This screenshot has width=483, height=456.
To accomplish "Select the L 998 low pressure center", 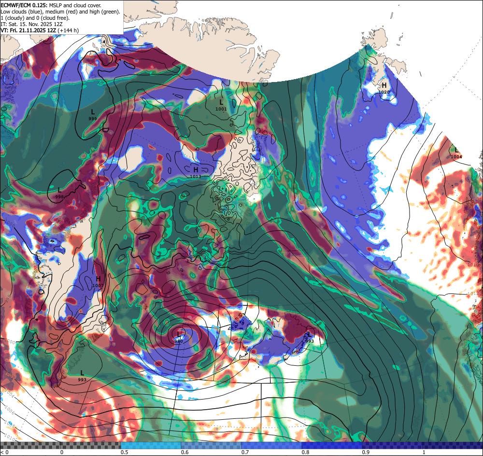I will (x=59, y=193).
